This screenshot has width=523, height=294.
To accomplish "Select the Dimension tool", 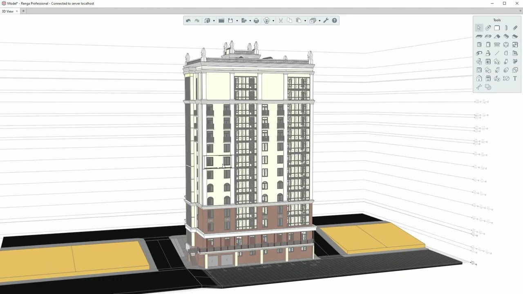I will 506,78.
